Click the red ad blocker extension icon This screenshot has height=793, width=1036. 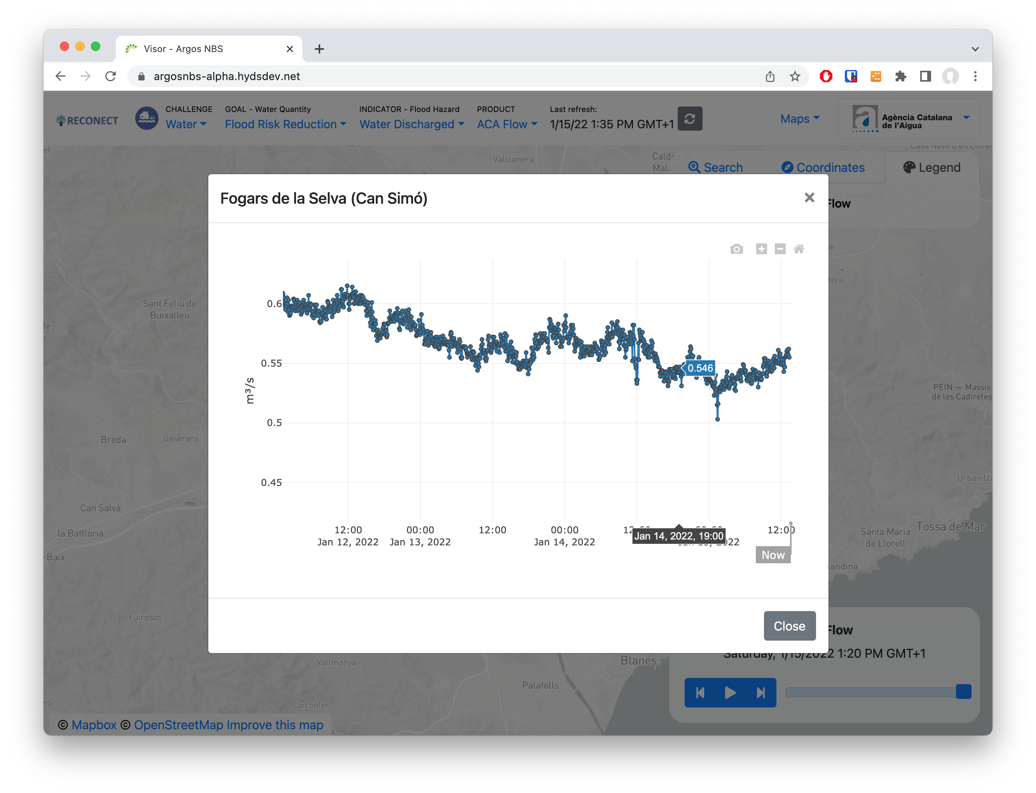826,76
